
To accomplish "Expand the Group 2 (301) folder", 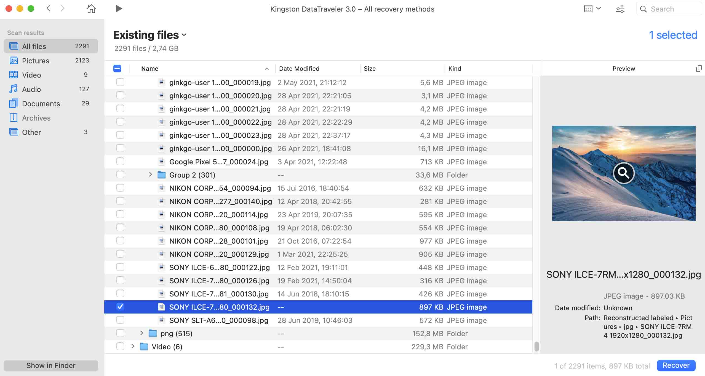I will click(150, 175).
